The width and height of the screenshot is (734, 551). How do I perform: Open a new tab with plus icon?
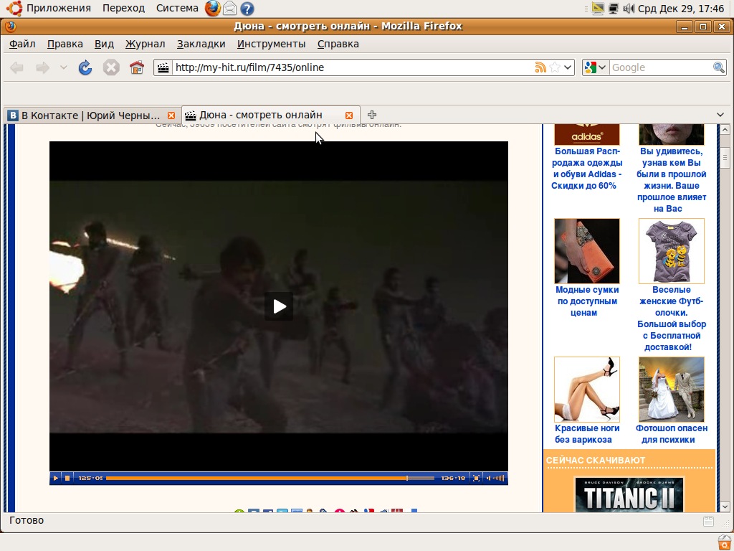[372, 115]
